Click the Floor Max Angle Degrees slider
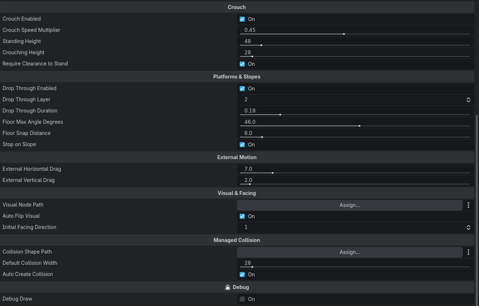This screenshot has width=479, height=306. (355, 126)
